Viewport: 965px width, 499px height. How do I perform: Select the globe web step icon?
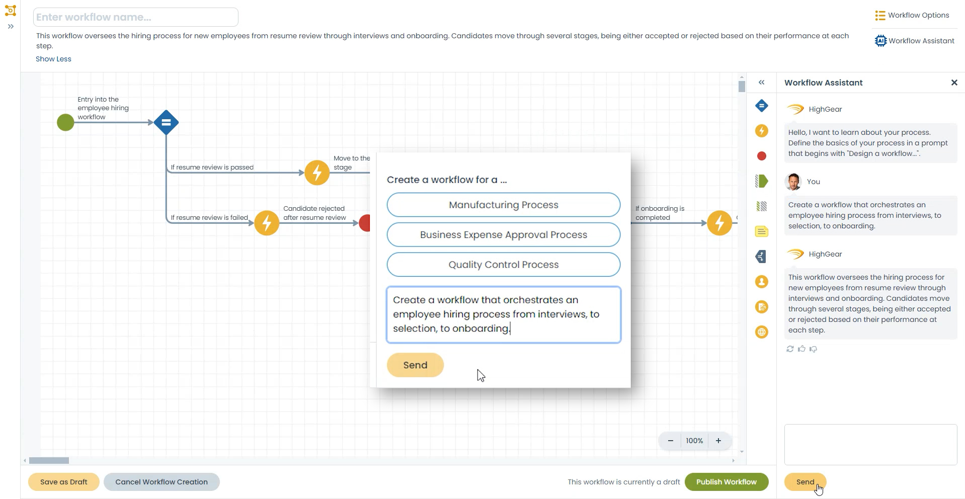point(762,332)
